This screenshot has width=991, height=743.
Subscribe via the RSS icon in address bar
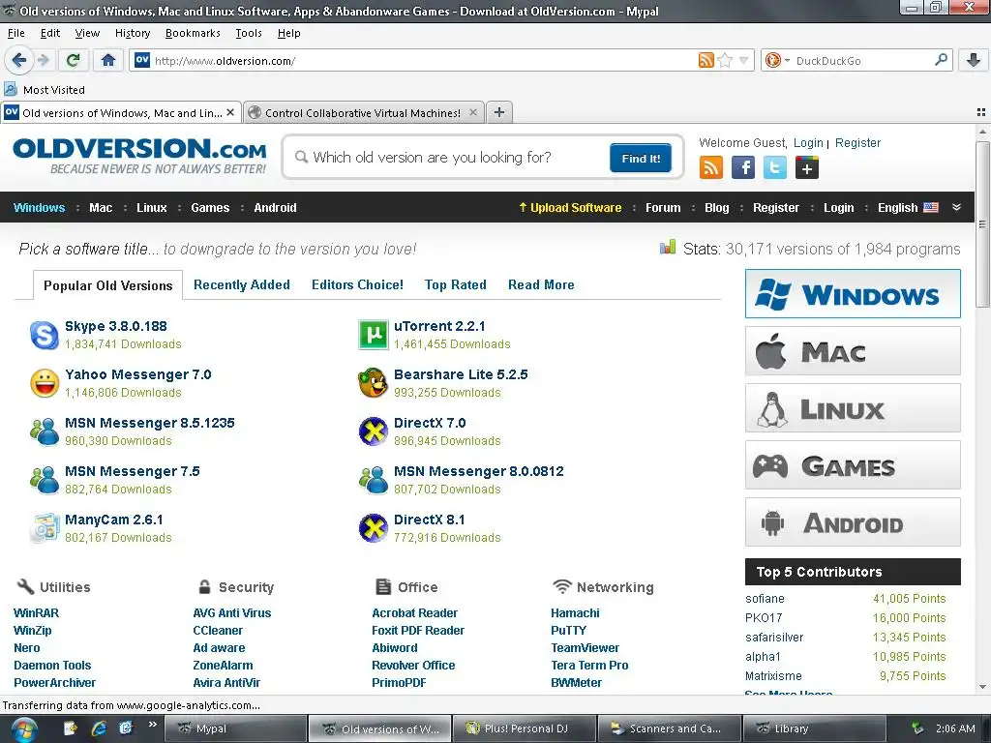pyautogui.click(x=706, y=60)
